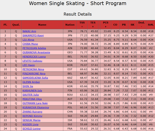Select PINZARRONE Nina link
The image size is (155, 131).
[x=34, y=74]
